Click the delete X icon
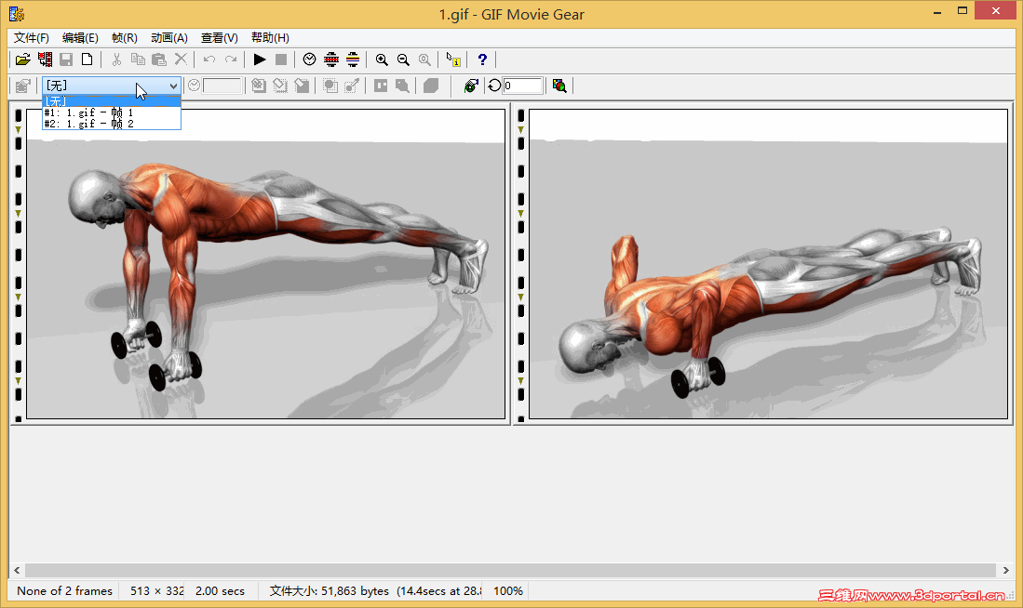 coord(181,59)
